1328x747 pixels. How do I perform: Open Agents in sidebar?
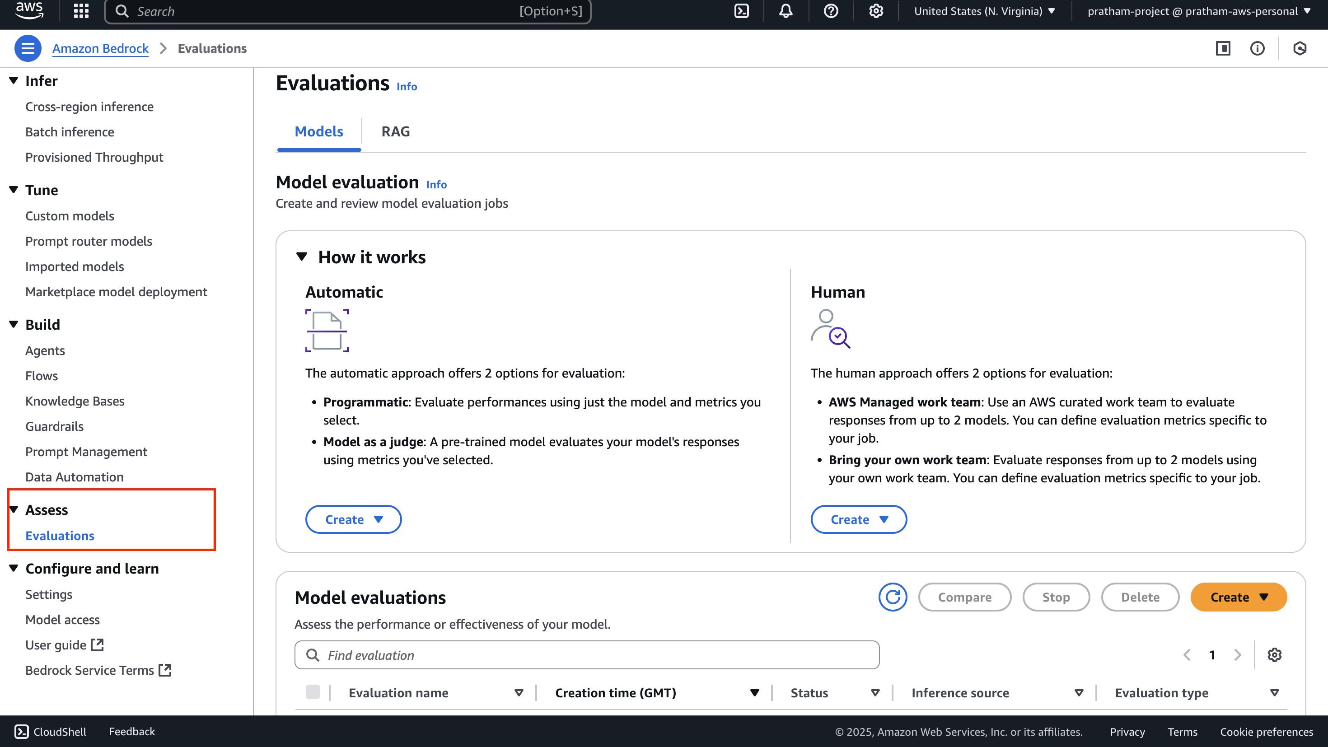coord(45,350)
